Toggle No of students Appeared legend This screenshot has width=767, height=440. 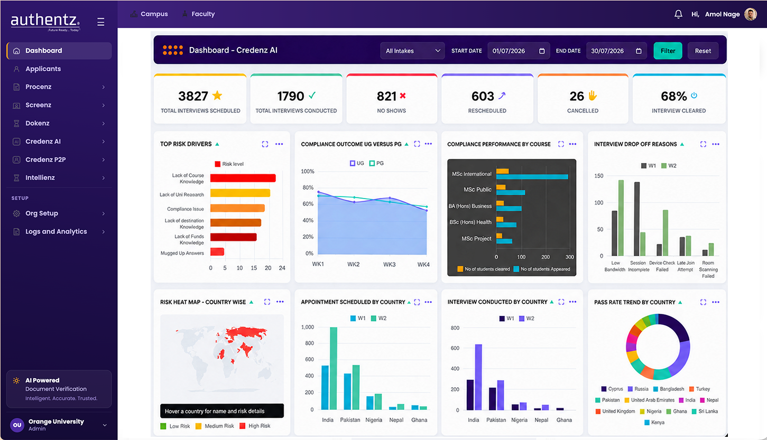coord(542,269)
